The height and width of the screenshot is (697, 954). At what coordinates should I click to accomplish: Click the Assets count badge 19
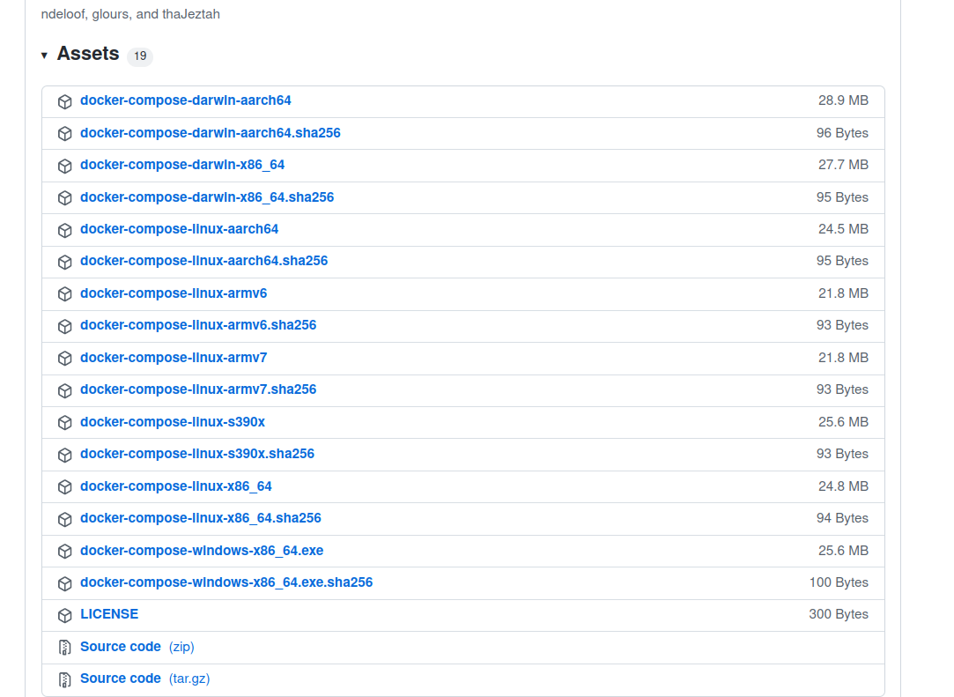point(140,56)
